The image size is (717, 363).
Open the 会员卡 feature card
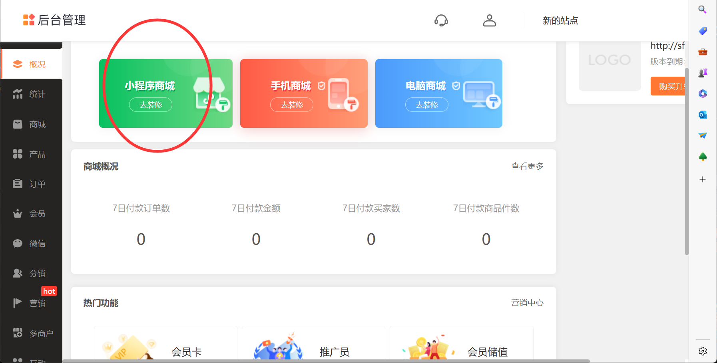[x=165, y=345]
